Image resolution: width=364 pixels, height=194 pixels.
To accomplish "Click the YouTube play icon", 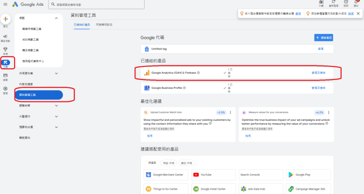I will click(196, 175).
